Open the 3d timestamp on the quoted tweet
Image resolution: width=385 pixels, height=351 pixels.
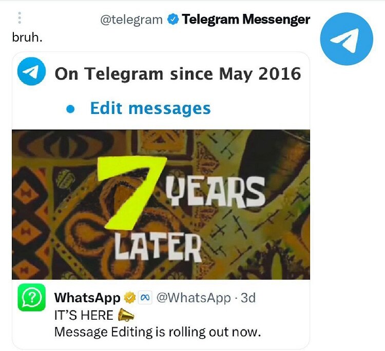click(248, 298)
